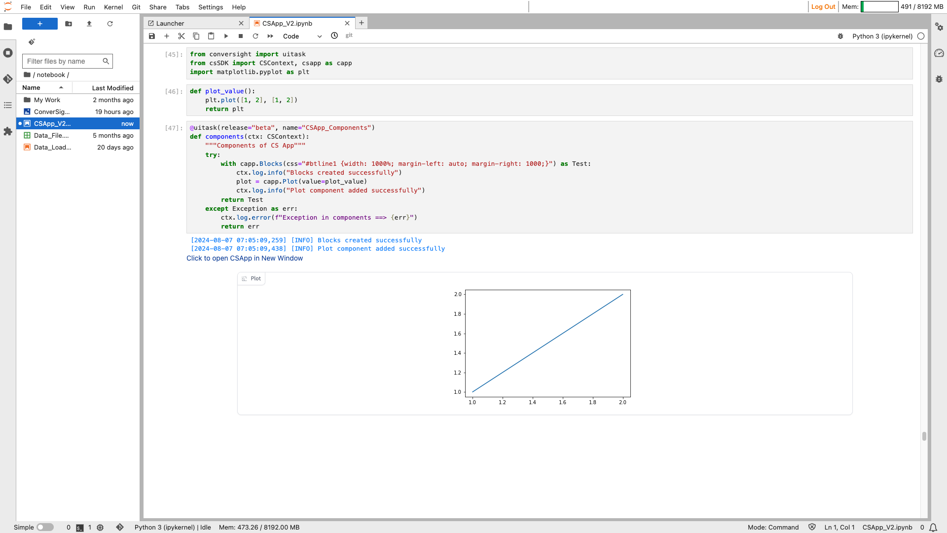Open property inspector in right sidebar
Screen dimensions: 947x533
point(939,27)
